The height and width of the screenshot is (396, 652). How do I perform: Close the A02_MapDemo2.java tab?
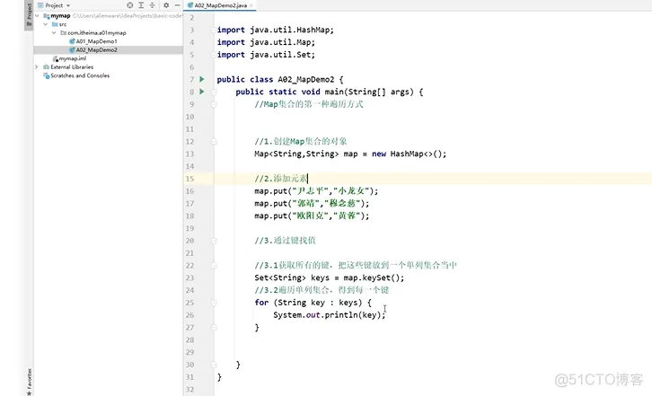251,5
